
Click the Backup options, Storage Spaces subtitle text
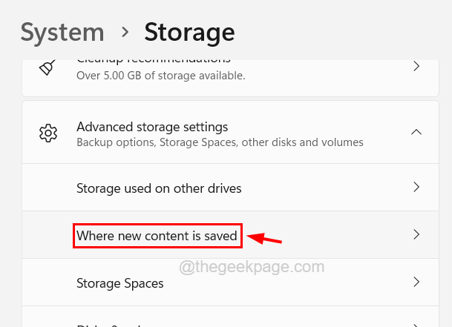[x=220, y=142]
